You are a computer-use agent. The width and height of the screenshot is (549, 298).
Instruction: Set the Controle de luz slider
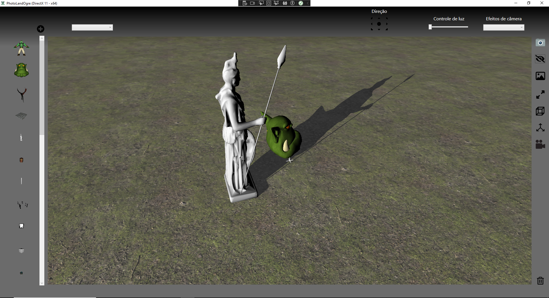448,27
